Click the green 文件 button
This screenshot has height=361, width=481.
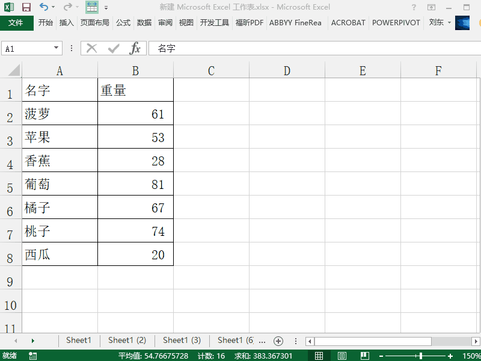[16, 23]
